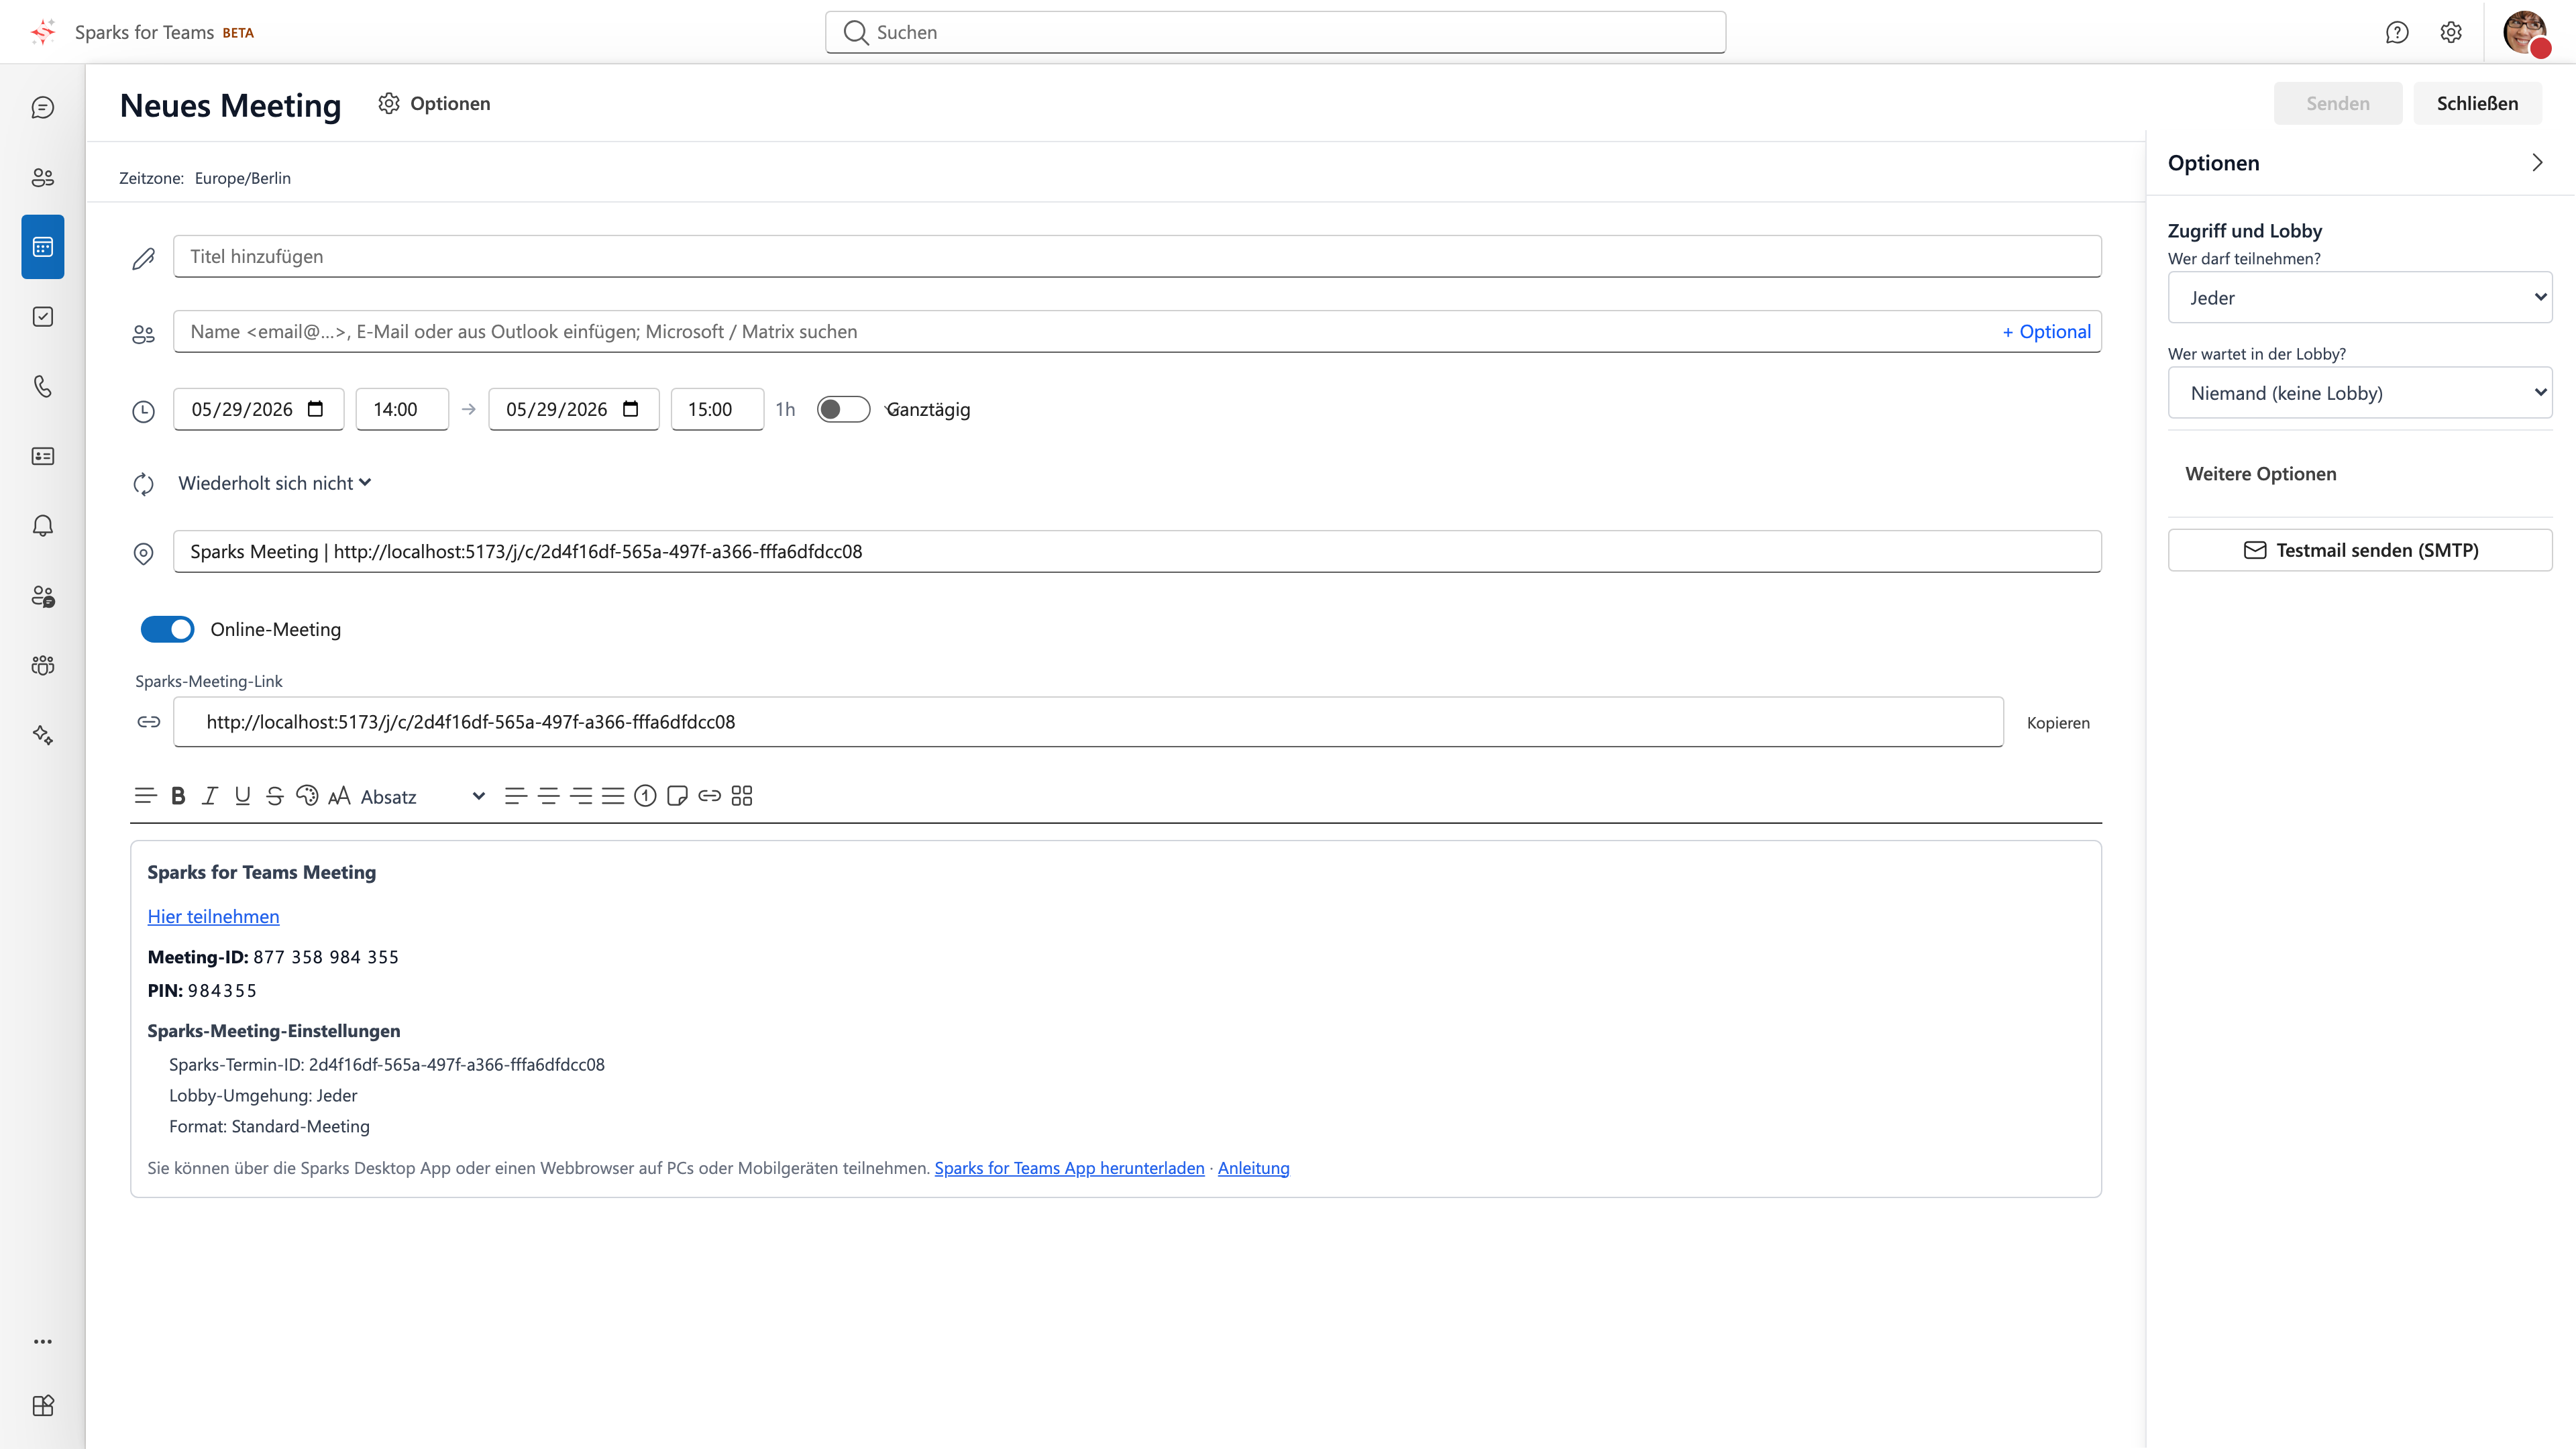Click the Titel hinzufügen input field
Image resolution: width=2576 pixels, height=1449 pixels.
1137,256
